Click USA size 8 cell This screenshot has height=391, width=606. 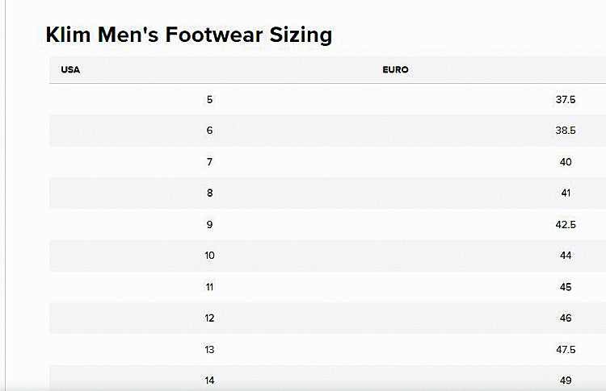point(209,193)
